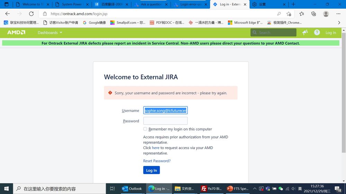Open 一滴水的力量 bookmark
346x194 pixels.
tap(206, 22)
